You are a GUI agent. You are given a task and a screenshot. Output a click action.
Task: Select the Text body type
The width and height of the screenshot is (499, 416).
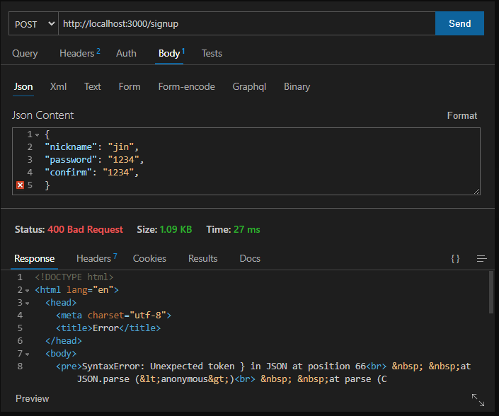point(92,86)
